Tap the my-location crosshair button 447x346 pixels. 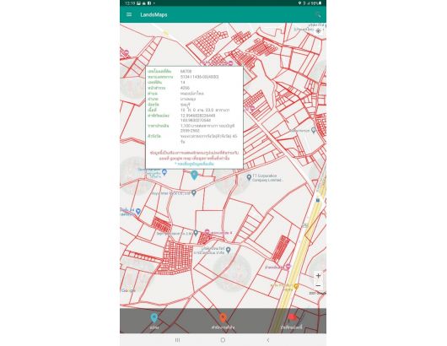[x=319, y=31]
